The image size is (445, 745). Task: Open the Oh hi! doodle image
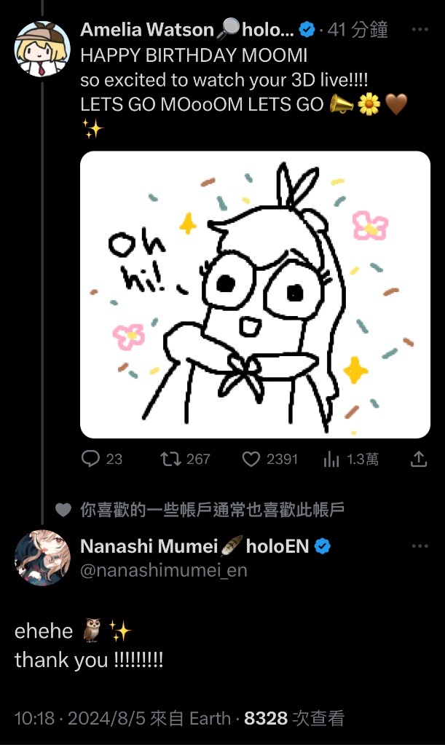coord(255,295)
